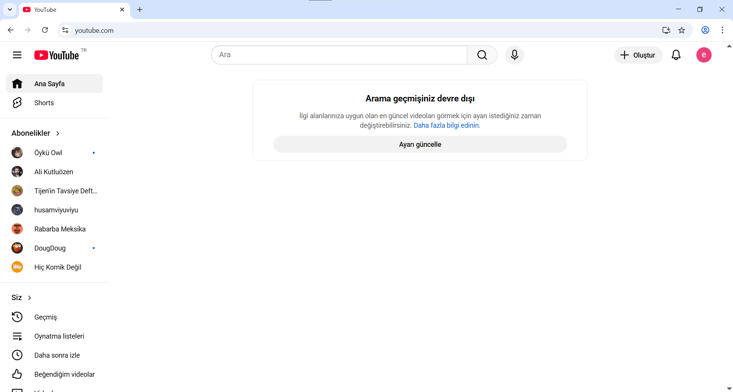Viewport: 733px width, 392px height.
Task: Open Chrome three-dot menu
Action: (722, 30)
